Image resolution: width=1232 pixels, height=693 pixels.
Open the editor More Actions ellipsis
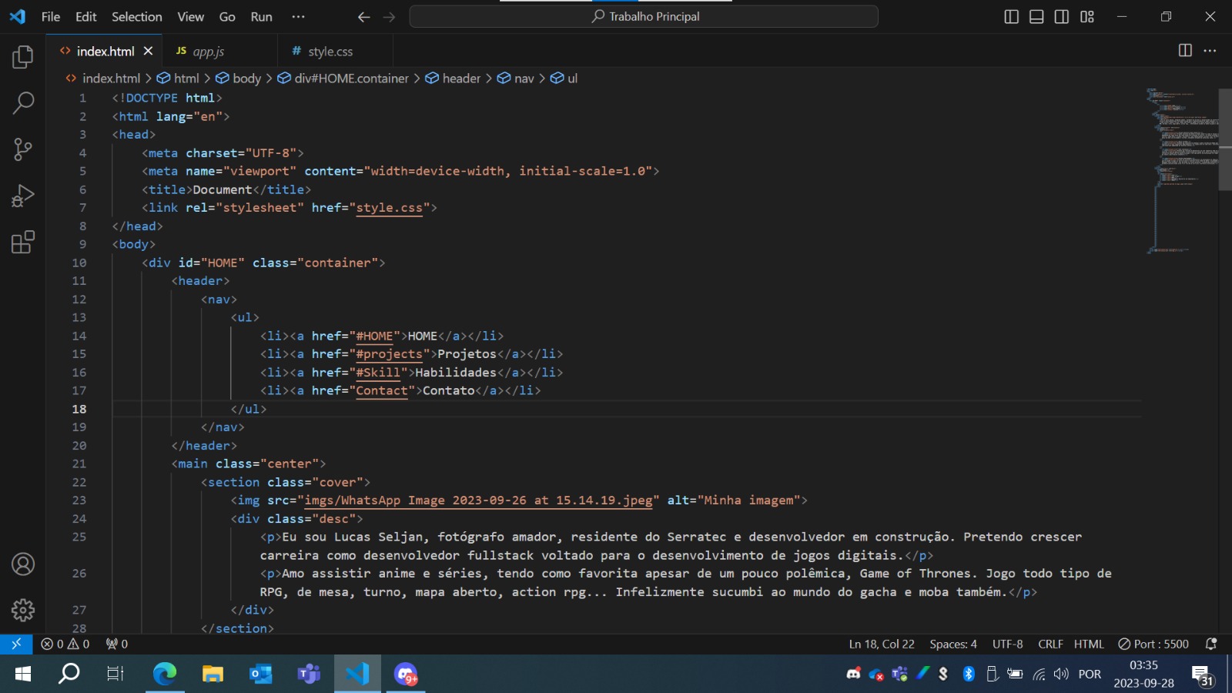point(1210,51)
